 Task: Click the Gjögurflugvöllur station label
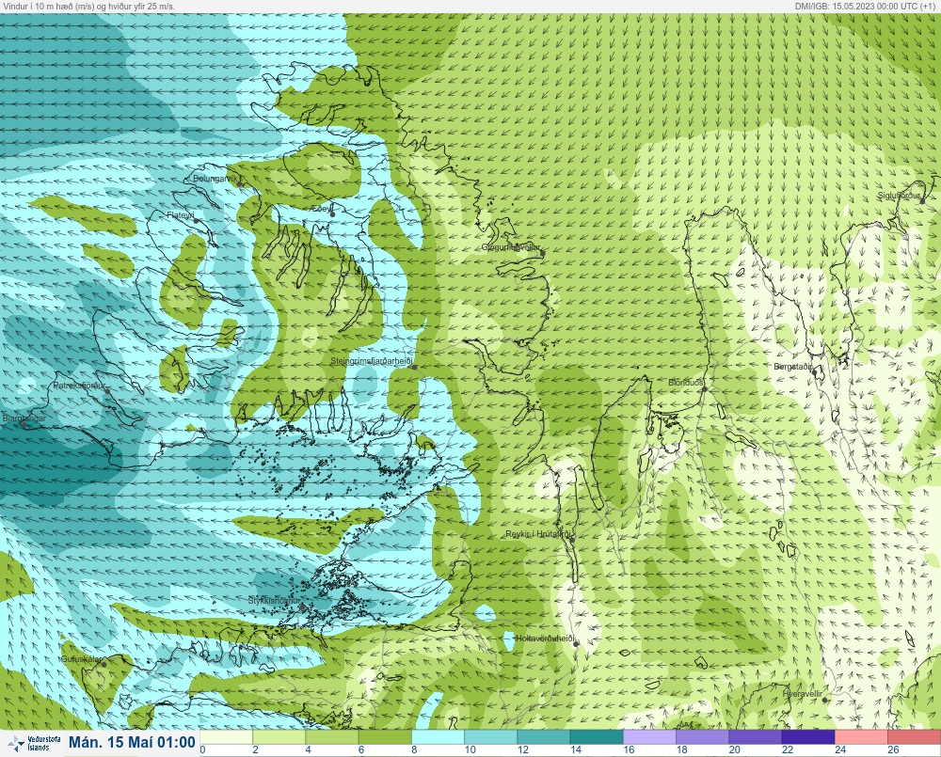(x=511, y=247)
